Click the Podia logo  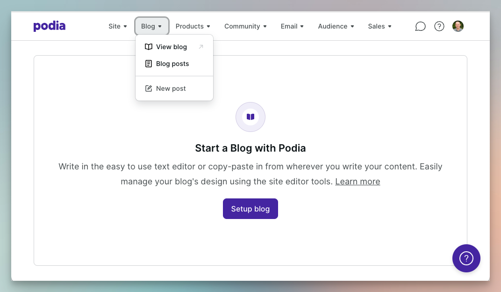click(x=49, y=26)
